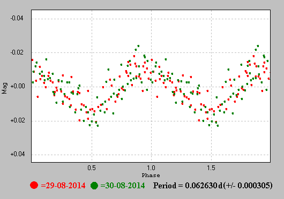This screenshot has height=199, width=284.
Task: Click the +0.00 magnitude tick label
Action: tap(18, 86)
